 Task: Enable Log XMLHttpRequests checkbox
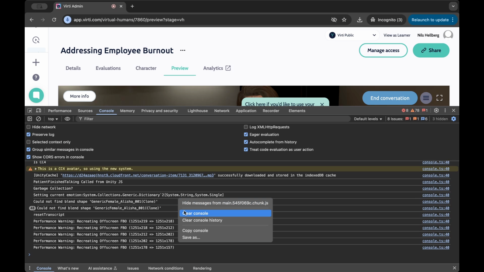coord(246,127)
